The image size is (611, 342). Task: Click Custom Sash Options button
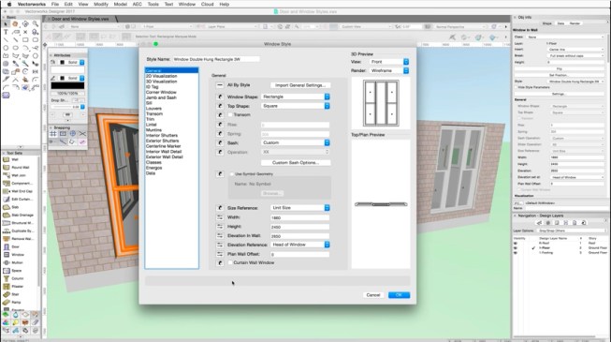click(x=296, y=162)
